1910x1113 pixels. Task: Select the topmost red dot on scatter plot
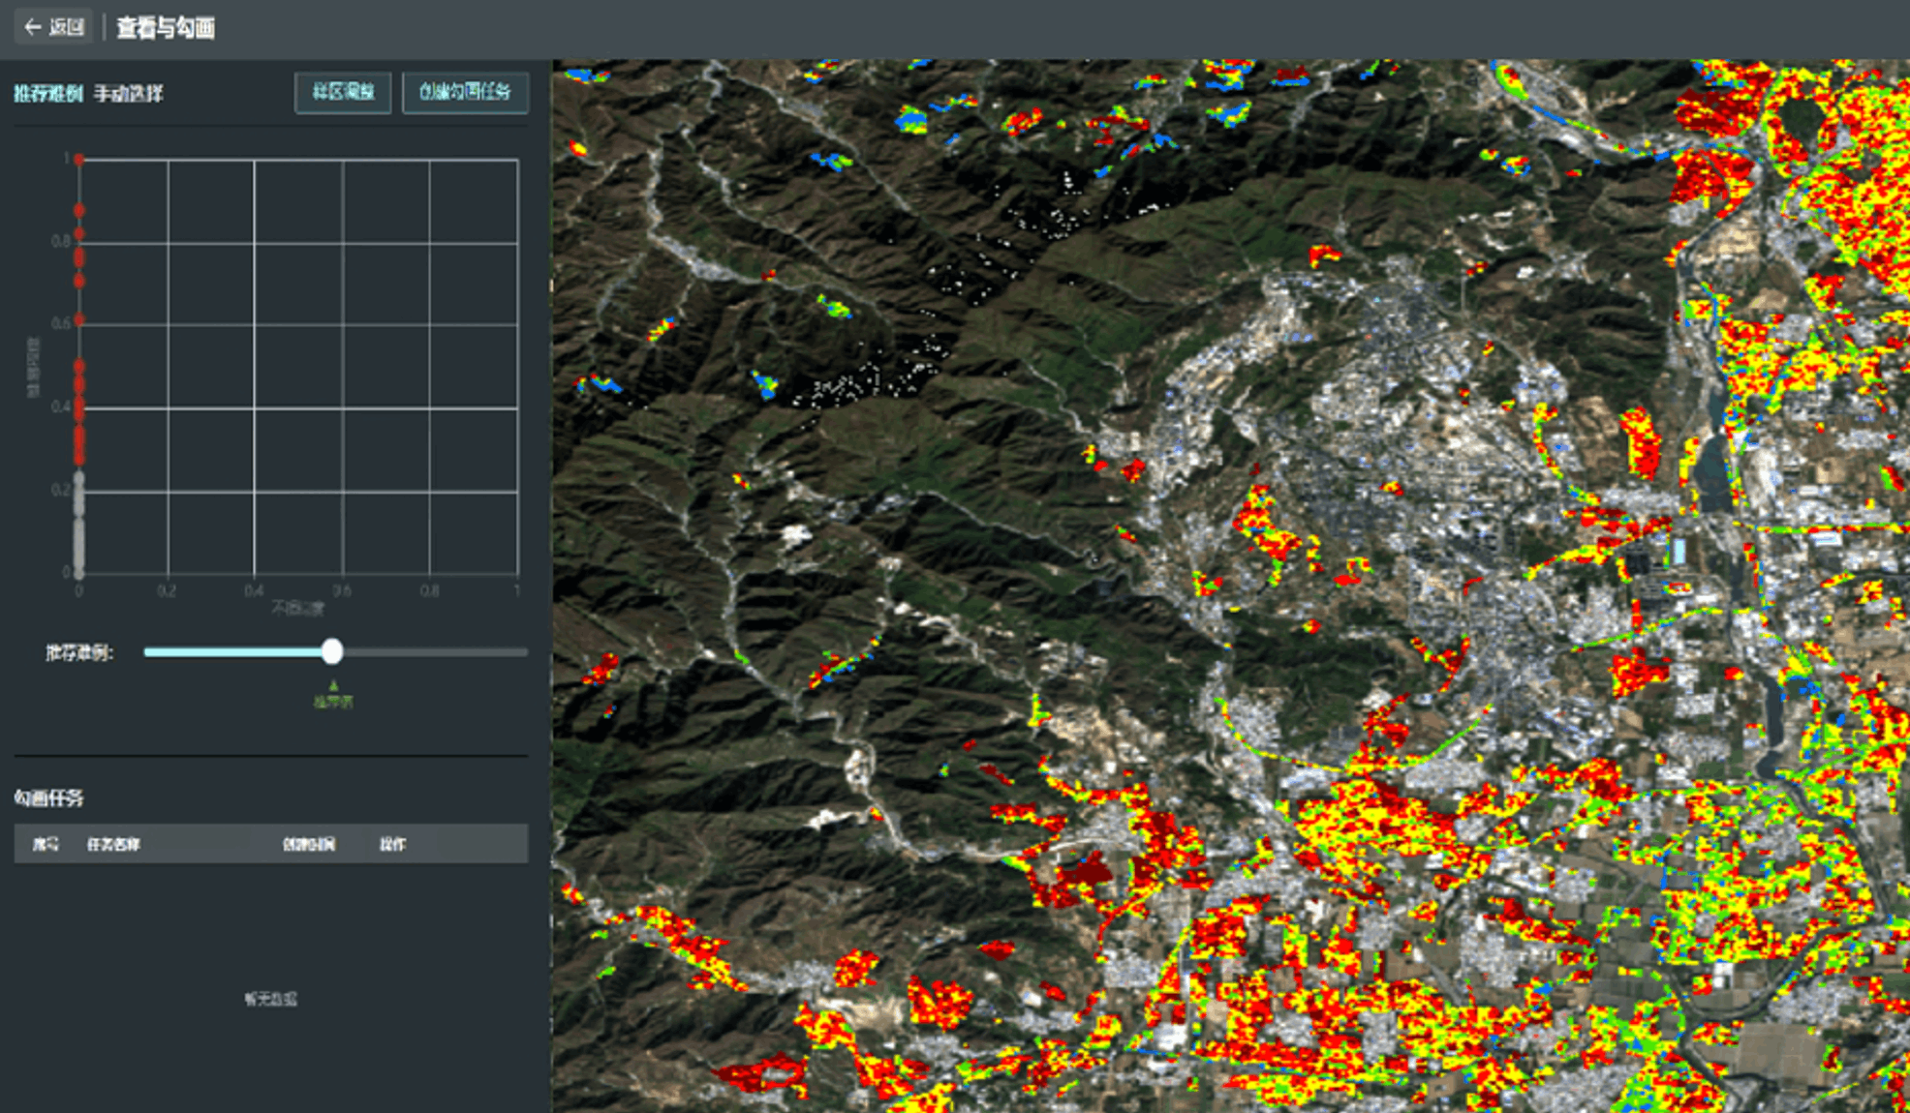click(79, 159)
